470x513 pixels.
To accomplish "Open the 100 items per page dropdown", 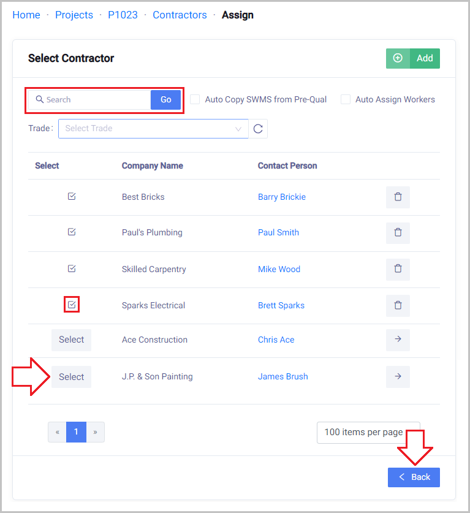I will [368, 432].
